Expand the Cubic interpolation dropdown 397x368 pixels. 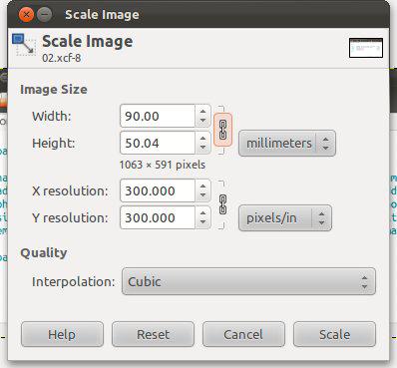coord(248,281)
